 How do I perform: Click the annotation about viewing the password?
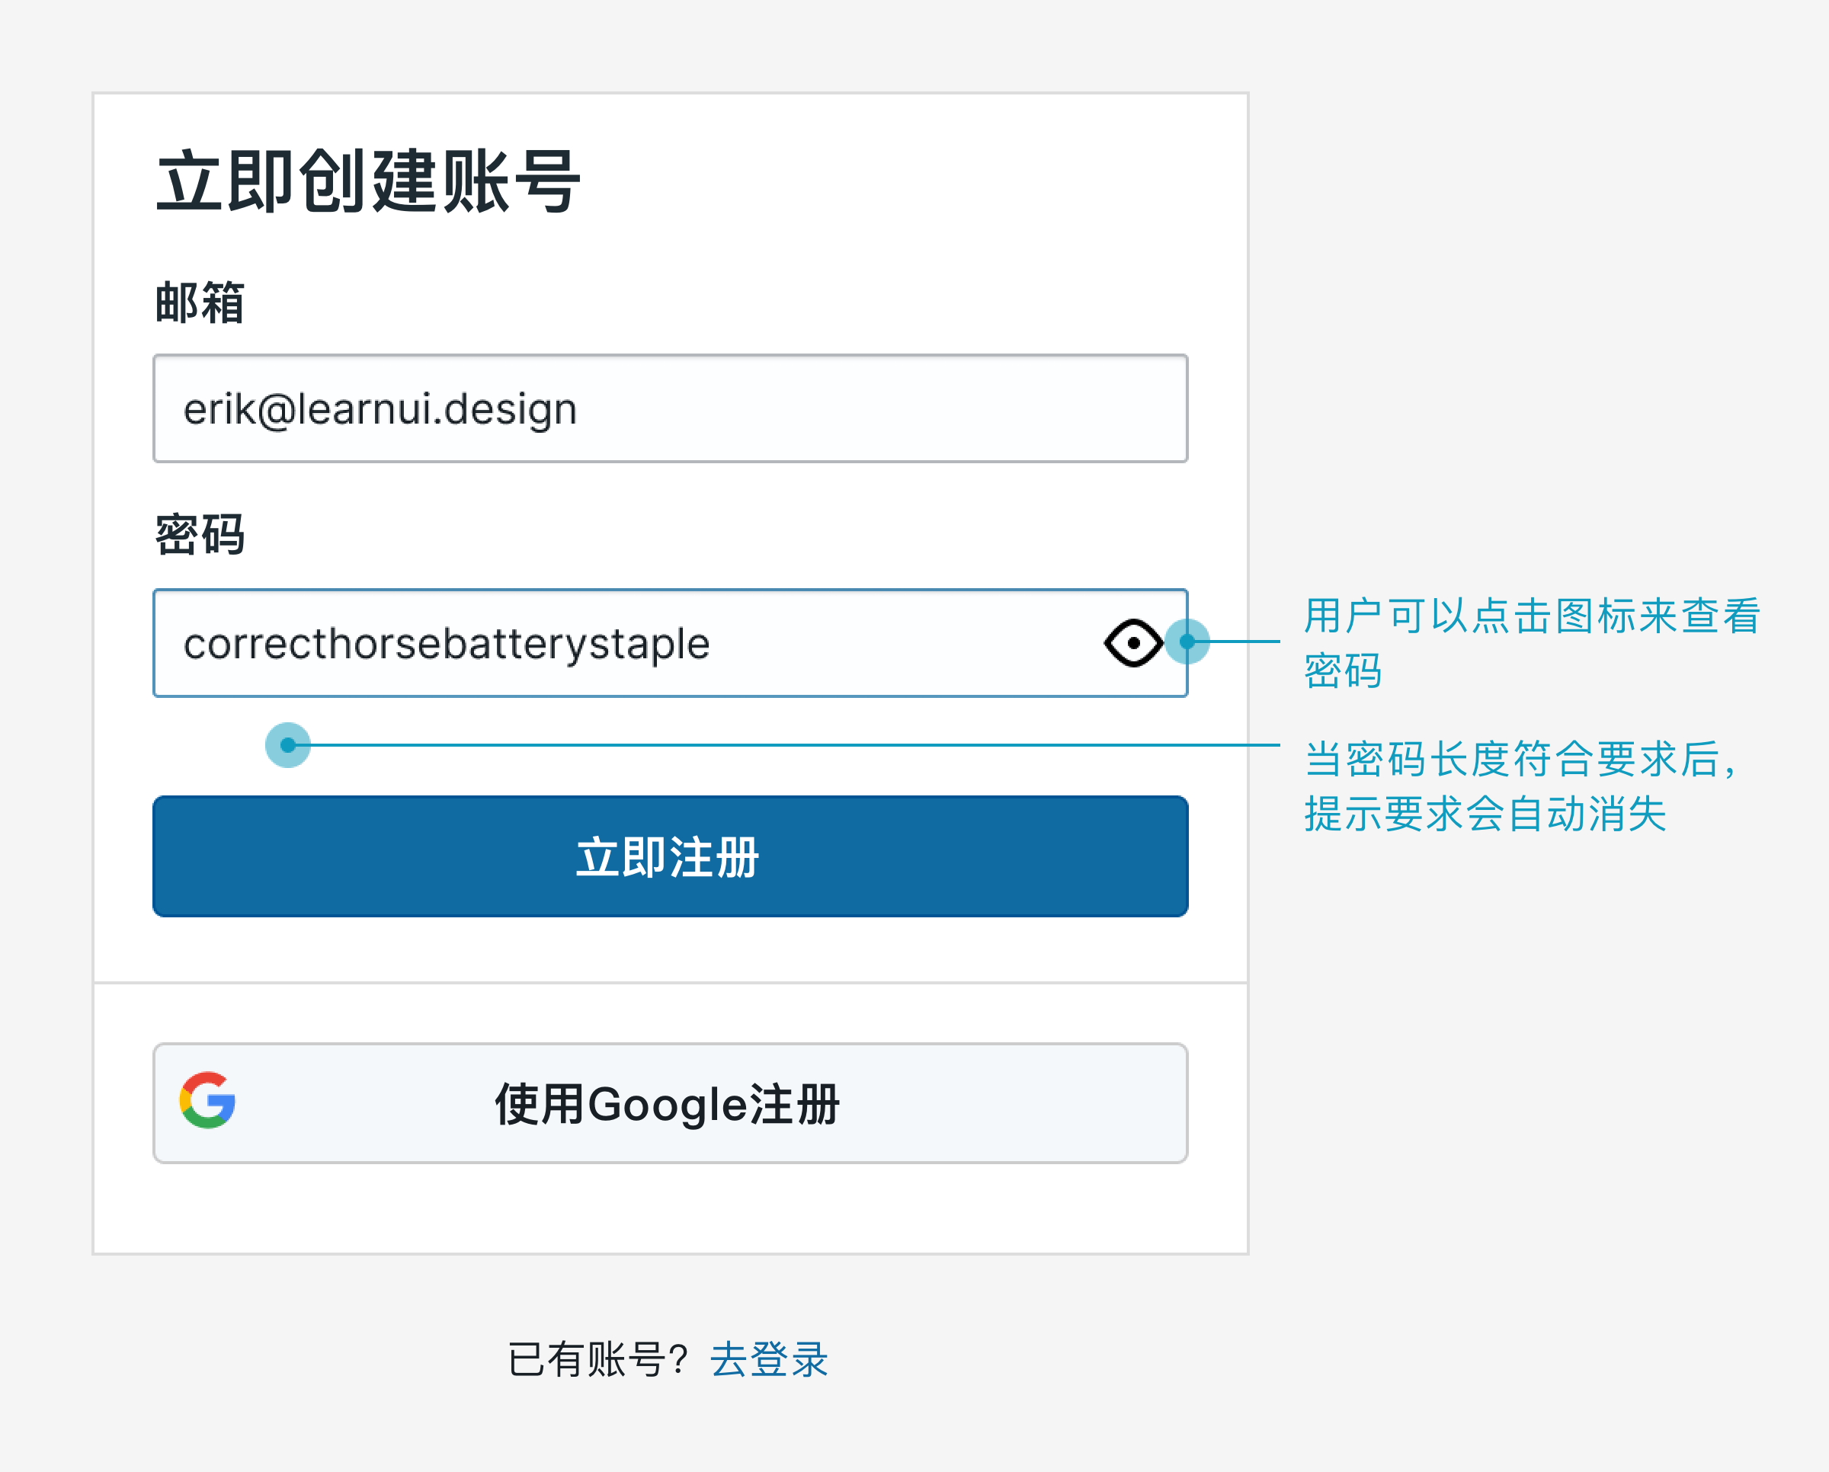point(1532,643)
